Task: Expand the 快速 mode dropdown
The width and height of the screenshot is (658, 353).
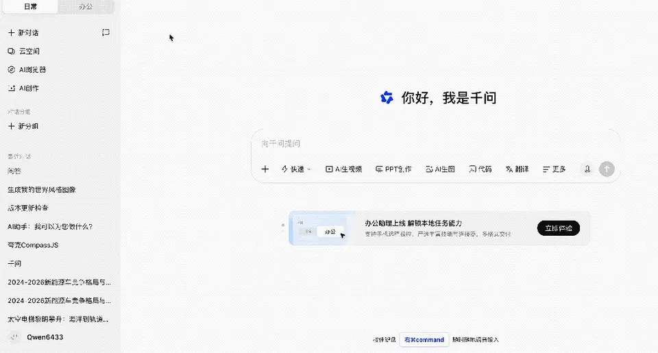Action: [296, 169]
